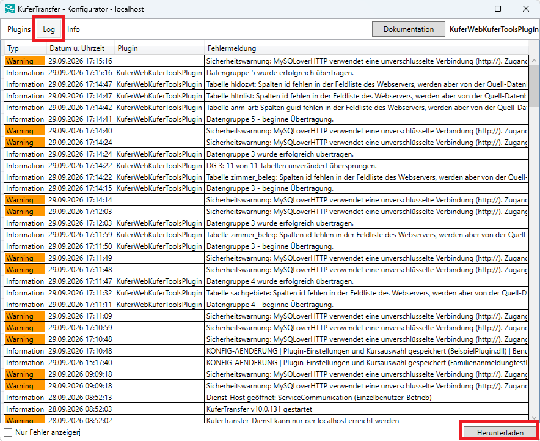The width and height of the screenshot is (540, 441).
Task: Select the 'Tabelle hldozvt' message row
Action: point(367,84)
